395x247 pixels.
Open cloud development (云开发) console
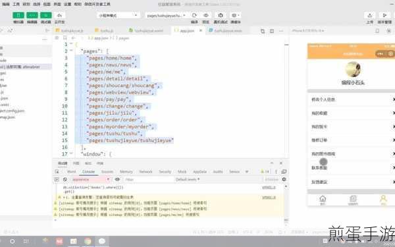click(59, 15)
